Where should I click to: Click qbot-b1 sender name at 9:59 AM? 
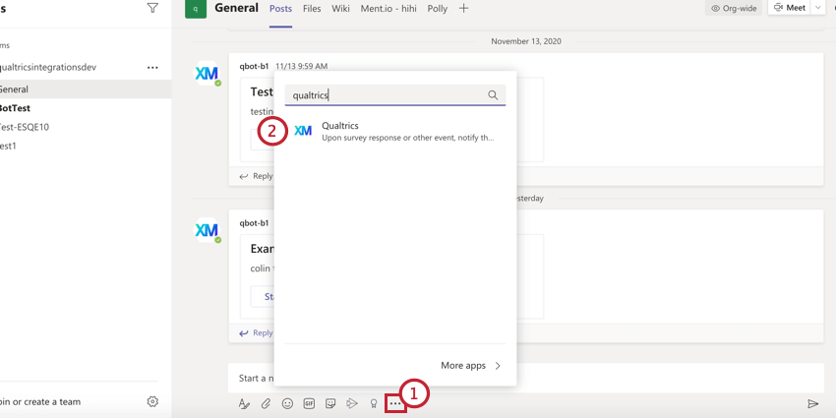pos(255,66)
